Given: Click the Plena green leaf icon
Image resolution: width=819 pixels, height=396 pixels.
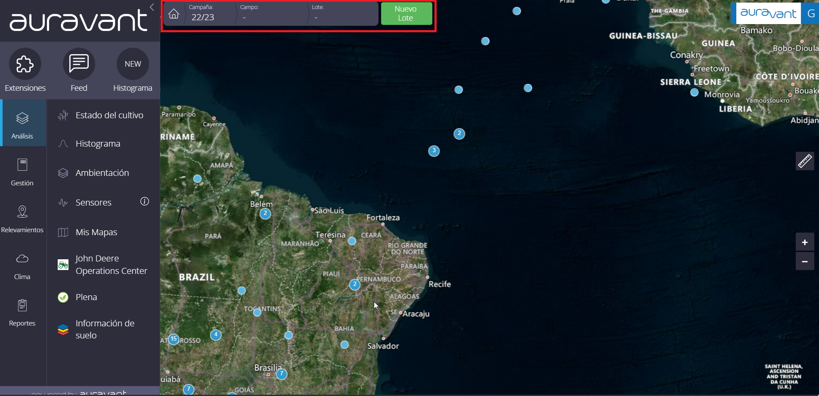Looking at the screenshot, I should click(x=63, y=297).
